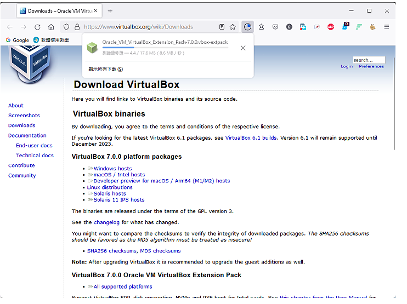Click the address bar URL field

149,27
